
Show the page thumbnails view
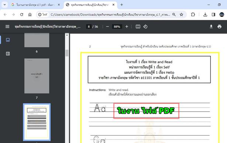[x=8, y=40]
